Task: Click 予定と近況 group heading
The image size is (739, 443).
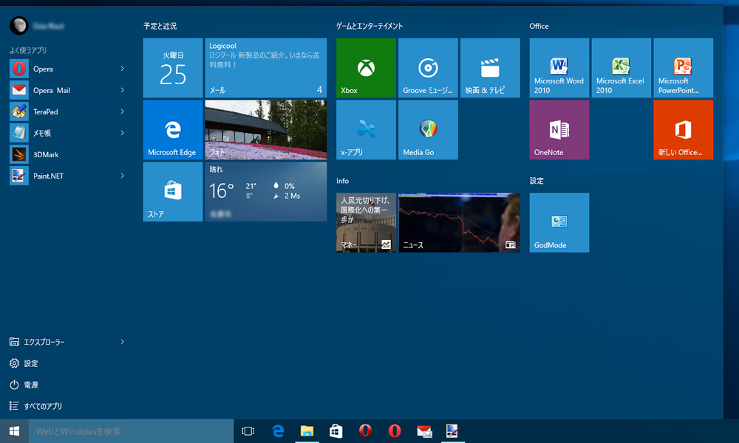Action: coord(160,26)
